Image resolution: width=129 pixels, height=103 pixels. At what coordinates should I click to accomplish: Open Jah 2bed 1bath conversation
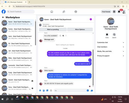click(x=17, y=52)
